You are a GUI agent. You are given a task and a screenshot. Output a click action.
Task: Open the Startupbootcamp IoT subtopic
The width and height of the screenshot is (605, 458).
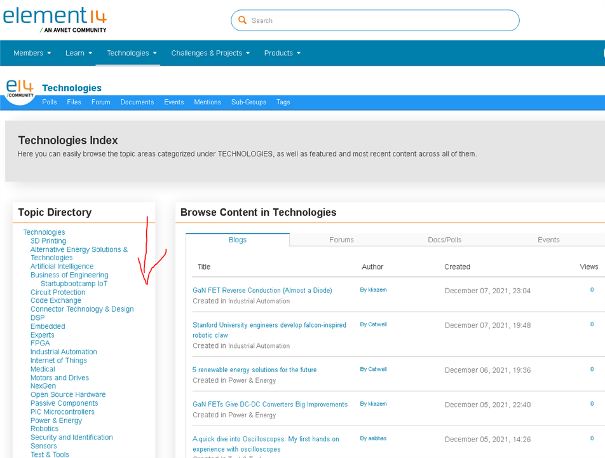(x=74, y=284)
